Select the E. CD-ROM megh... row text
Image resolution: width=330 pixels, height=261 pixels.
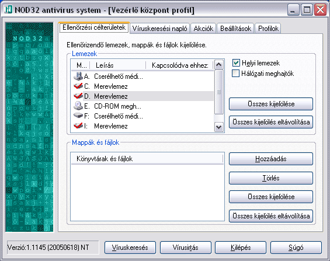coord(113,106)
